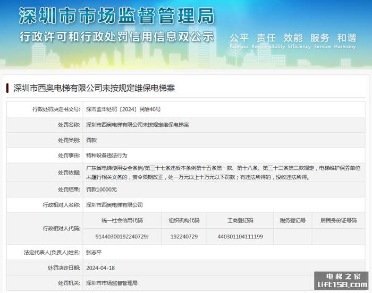Select credit code 91440300192240729J

click(x=122, y=237)
